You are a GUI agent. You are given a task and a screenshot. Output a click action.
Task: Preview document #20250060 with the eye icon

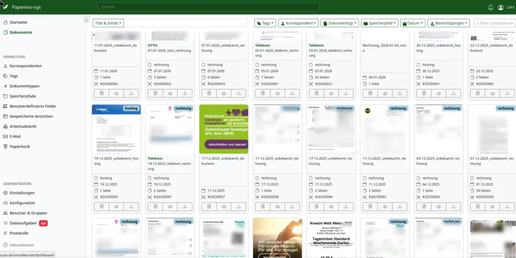pos(492,93)
